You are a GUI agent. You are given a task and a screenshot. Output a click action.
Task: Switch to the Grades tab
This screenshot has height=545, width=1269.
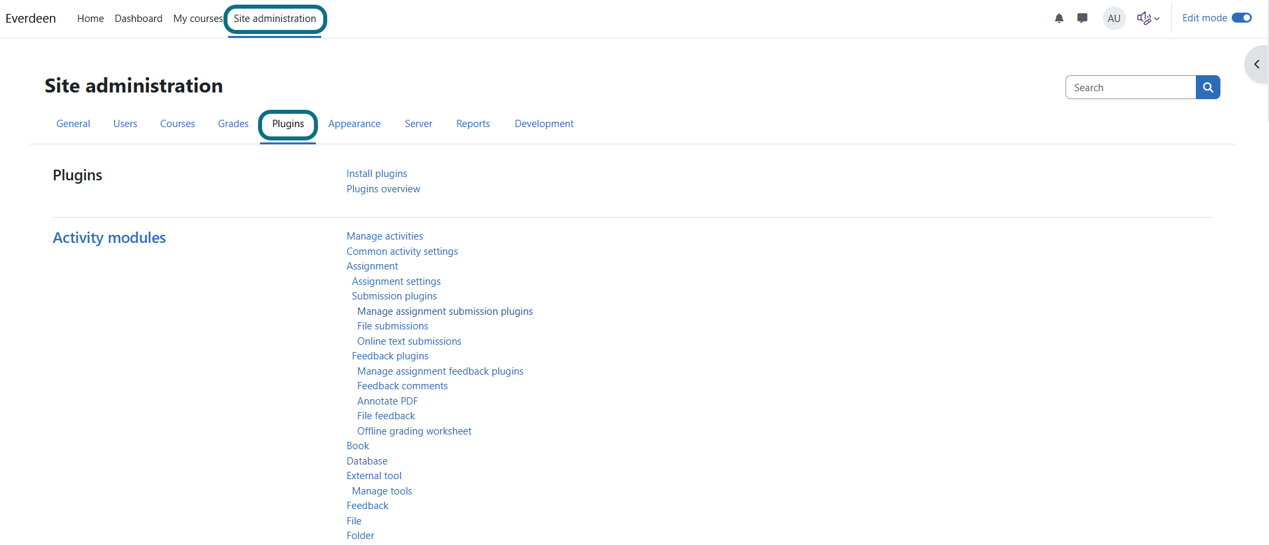click(233, 124)
